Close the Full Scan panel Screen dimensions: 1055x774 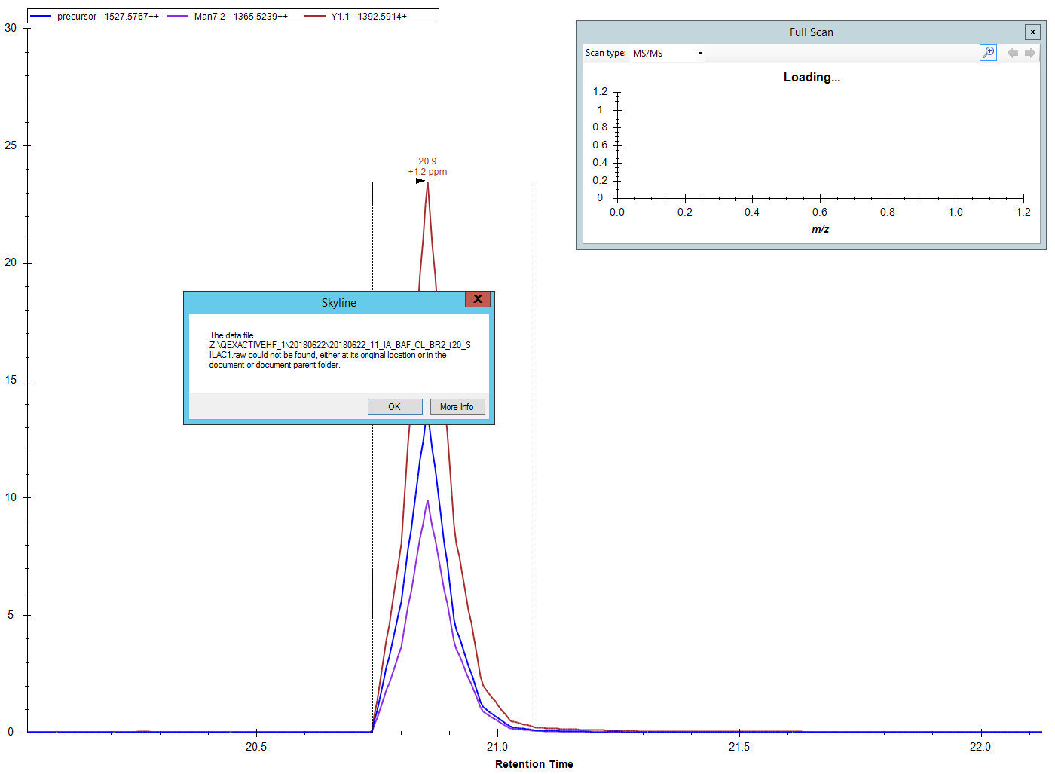pyautogui.click(x=1032, y=32)
